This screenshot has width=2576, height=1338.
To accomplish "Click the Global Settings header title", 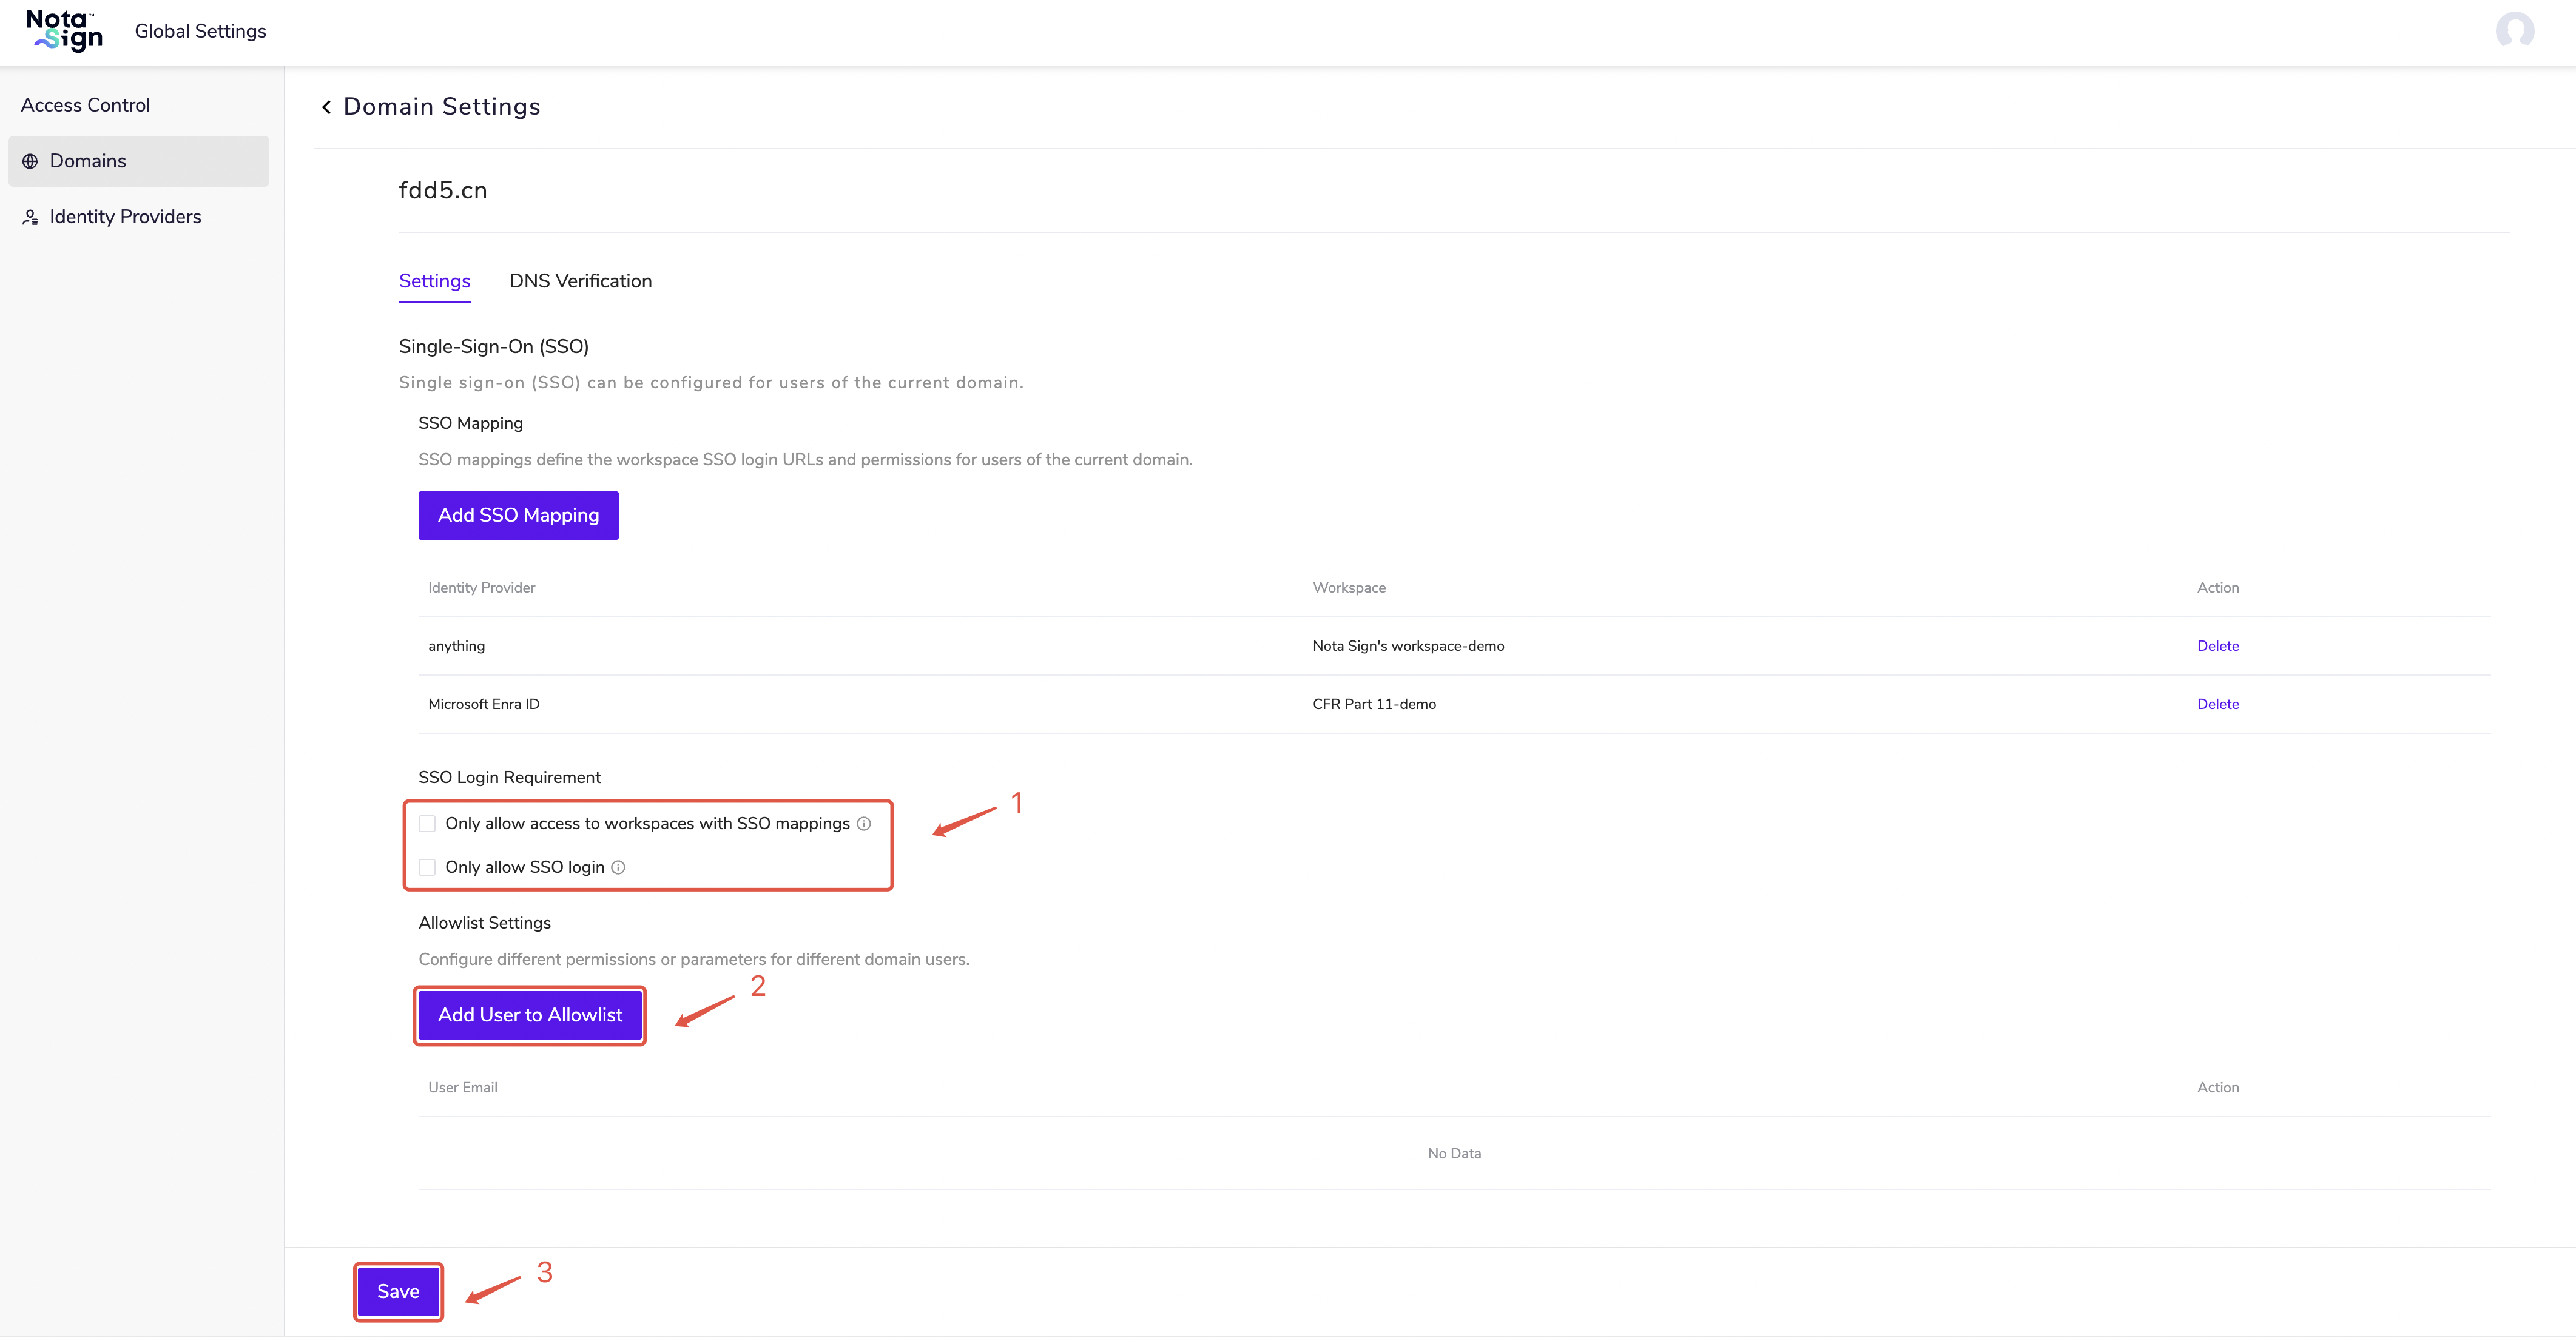I will coord(200,31).
